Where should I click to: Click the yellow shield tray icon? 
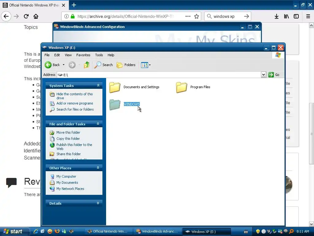(x=258, y=231)
